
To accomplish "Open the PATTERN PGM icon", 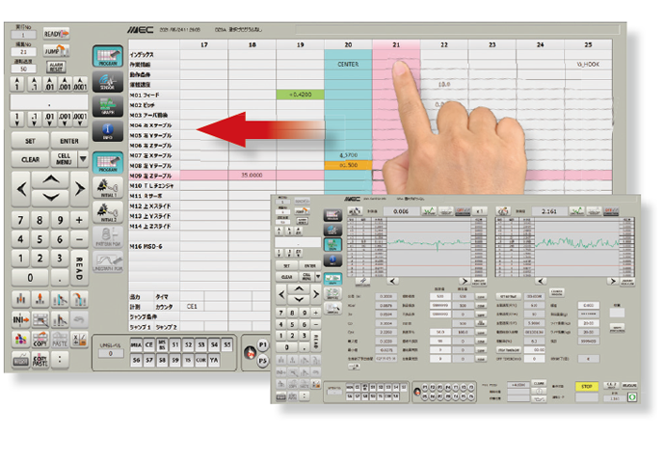I will click(108, 237).
